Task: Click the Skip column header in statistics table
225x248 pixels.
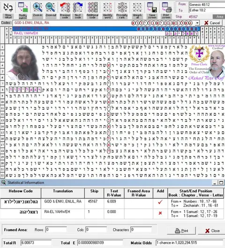Action: click(x=94, y=193)
